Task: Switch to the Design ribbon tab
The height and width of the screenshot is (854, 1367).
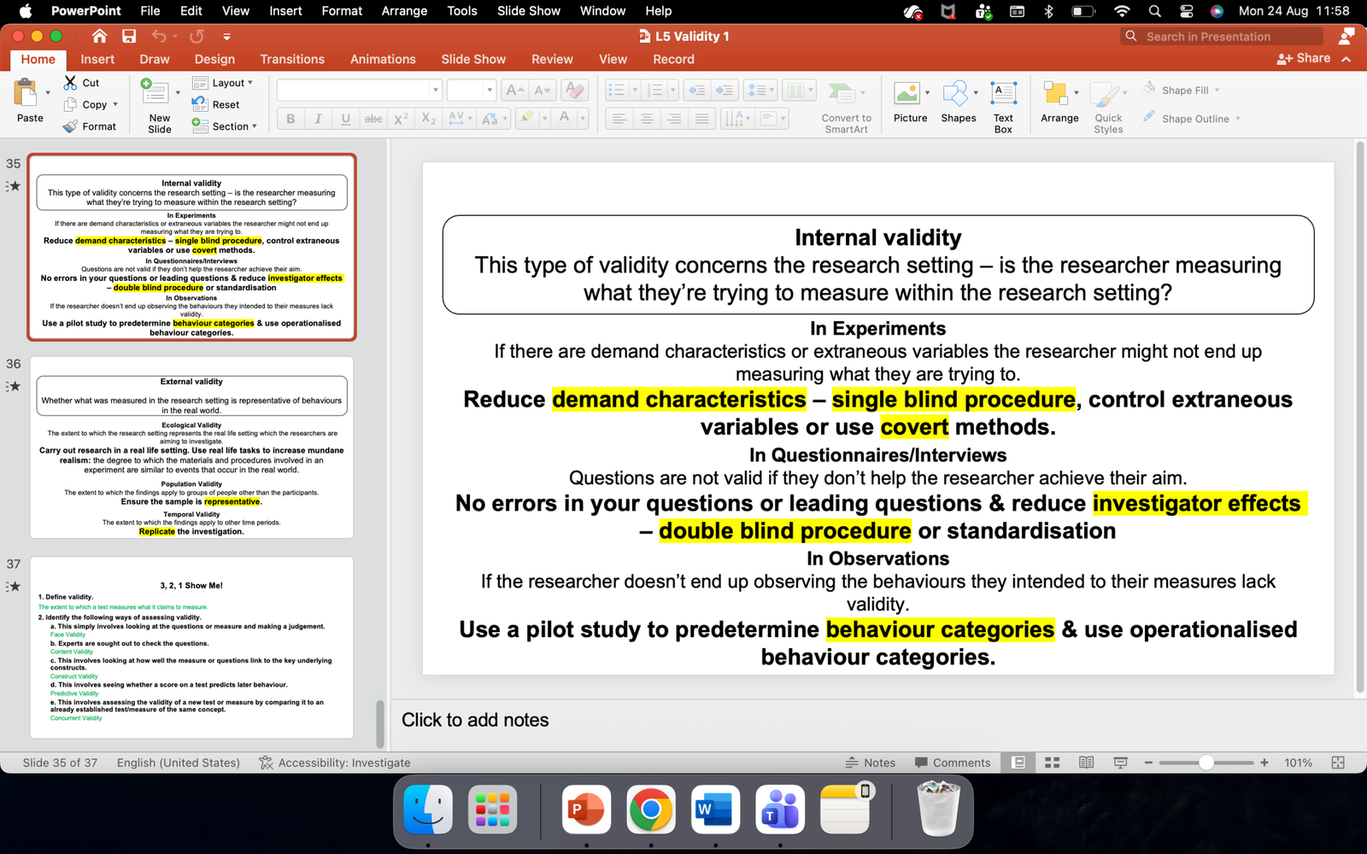Action: [x=214, y=59]
